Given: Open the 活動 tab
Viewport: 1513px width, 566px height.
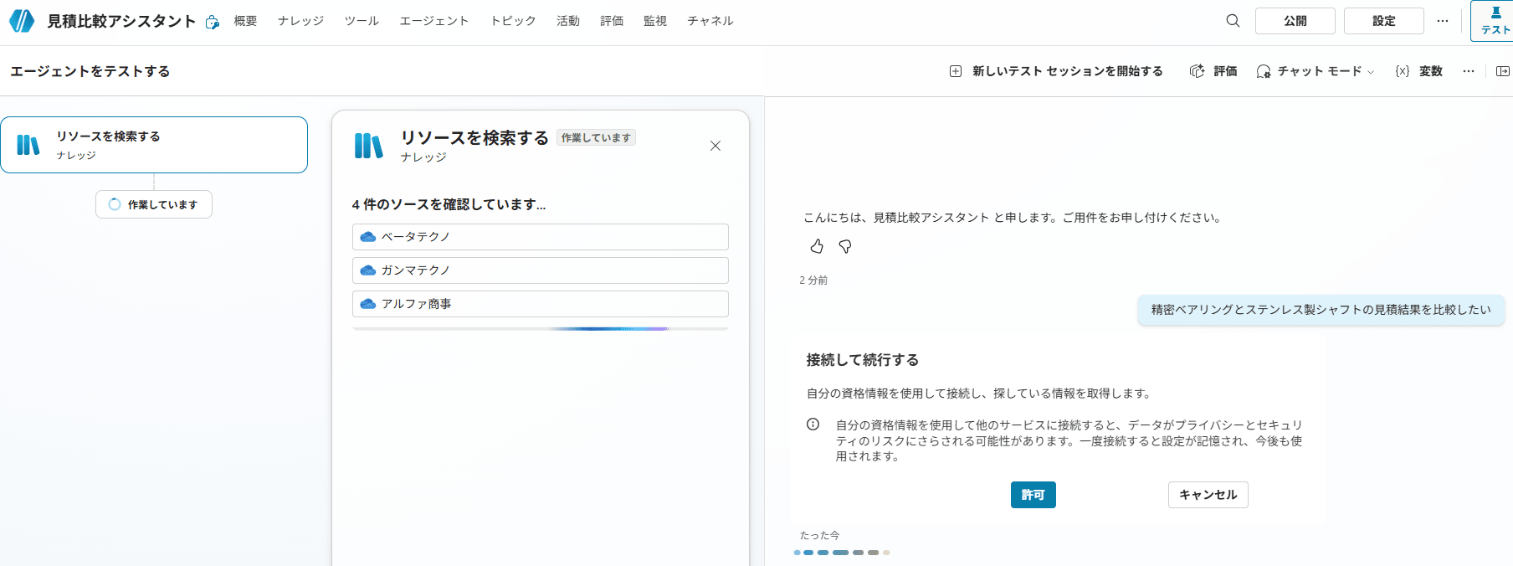Looking at the screenshot, I should tap(568, 21).
